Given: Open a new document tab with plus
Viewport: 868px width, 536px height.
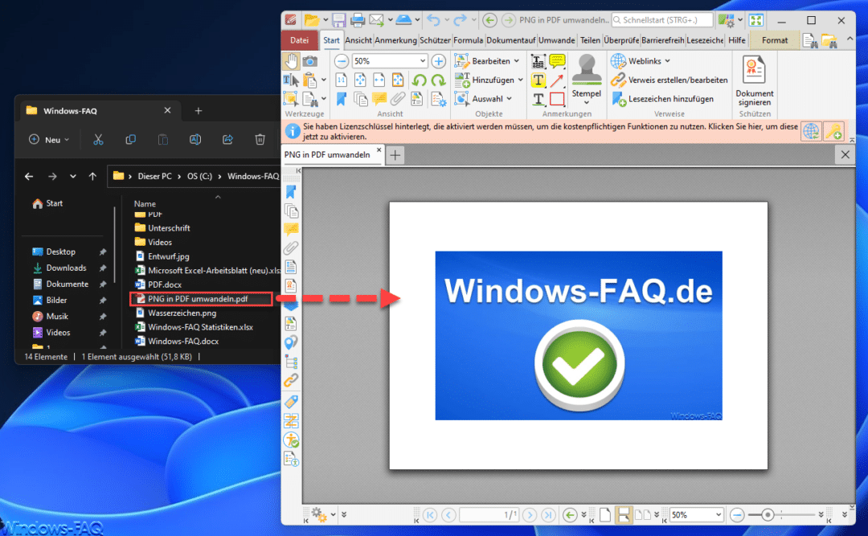Looking at the screenshot, I should (x=395, y=155).
